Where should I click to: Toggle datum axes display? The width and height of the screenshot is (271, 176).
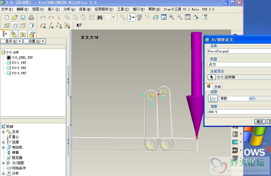click(x=51, y=26)
